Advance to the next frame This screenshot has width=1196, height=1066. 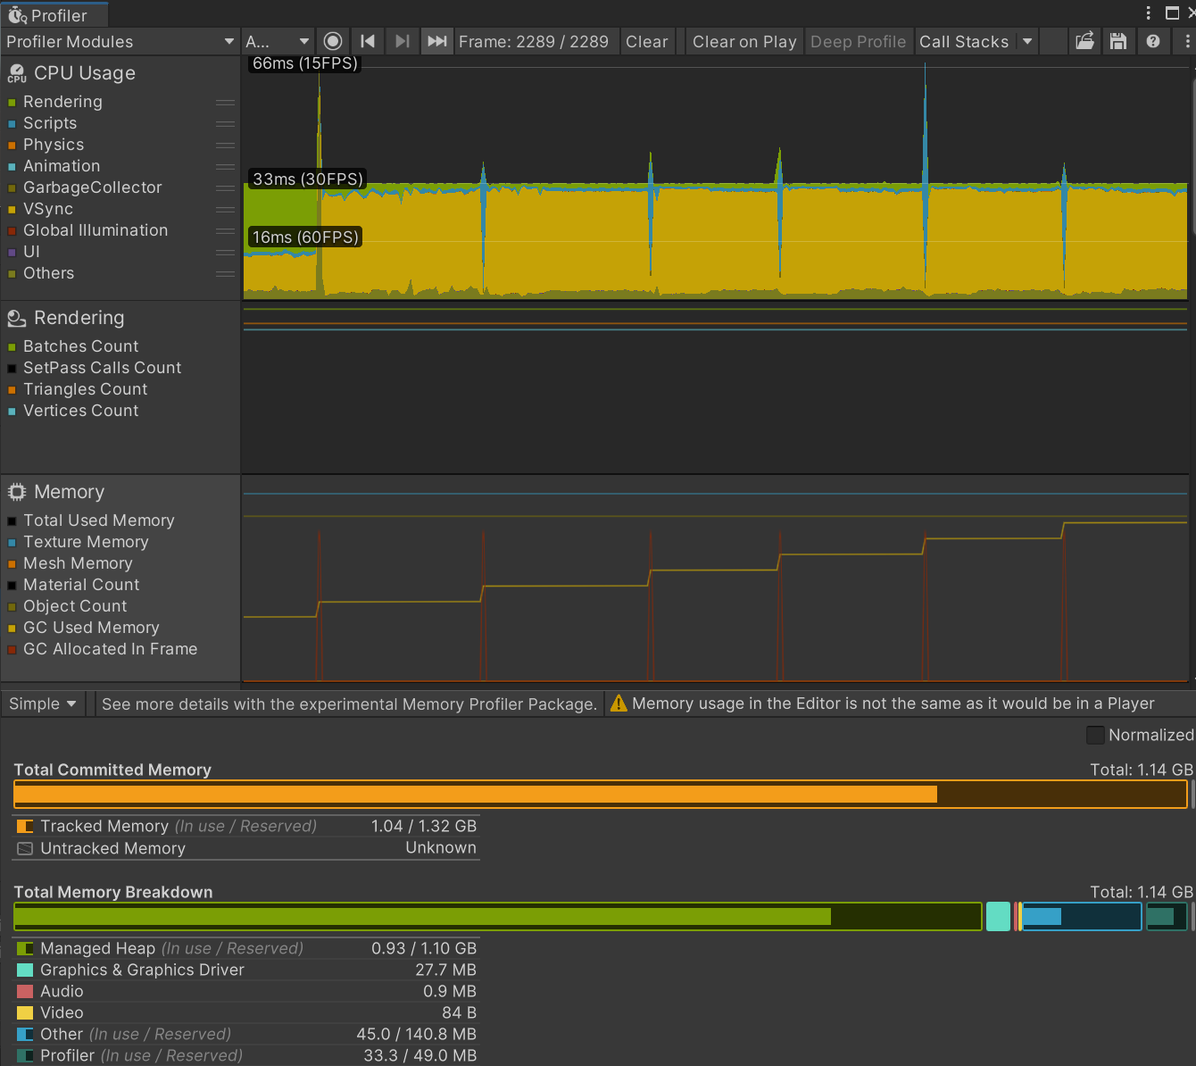tap(402, 41)
